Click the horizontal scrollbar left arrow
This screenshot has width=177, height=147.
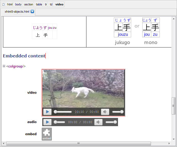pyautogui.click(x=4, y=143)
